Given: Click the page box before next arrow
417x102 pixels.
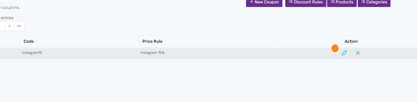Looking at the screenshot, I should 3,26.
